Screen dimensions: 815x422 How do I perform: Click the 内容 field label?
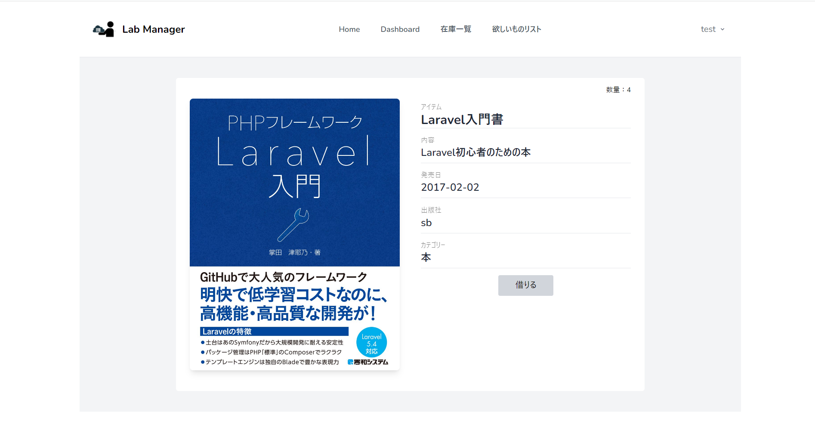coord(428,140)
